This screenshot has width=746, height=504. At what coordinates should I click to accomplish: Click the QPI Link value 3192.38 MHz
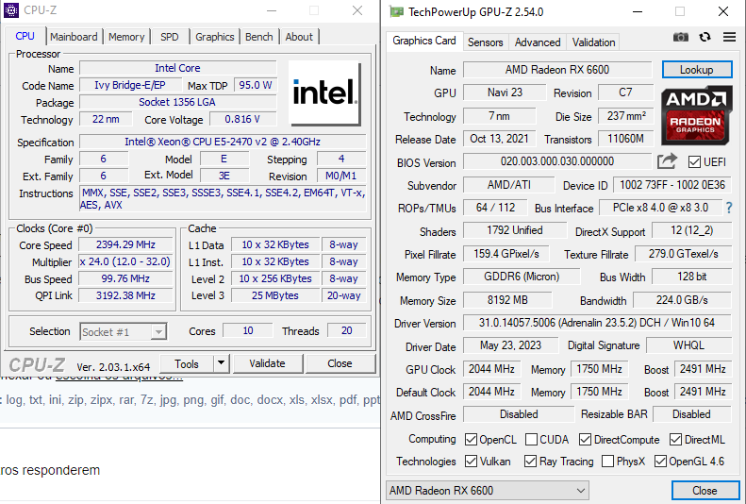[125, 295]
